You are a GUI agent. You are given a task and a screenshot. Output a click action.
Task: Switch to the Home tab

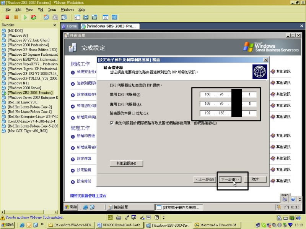pos(70,26)
